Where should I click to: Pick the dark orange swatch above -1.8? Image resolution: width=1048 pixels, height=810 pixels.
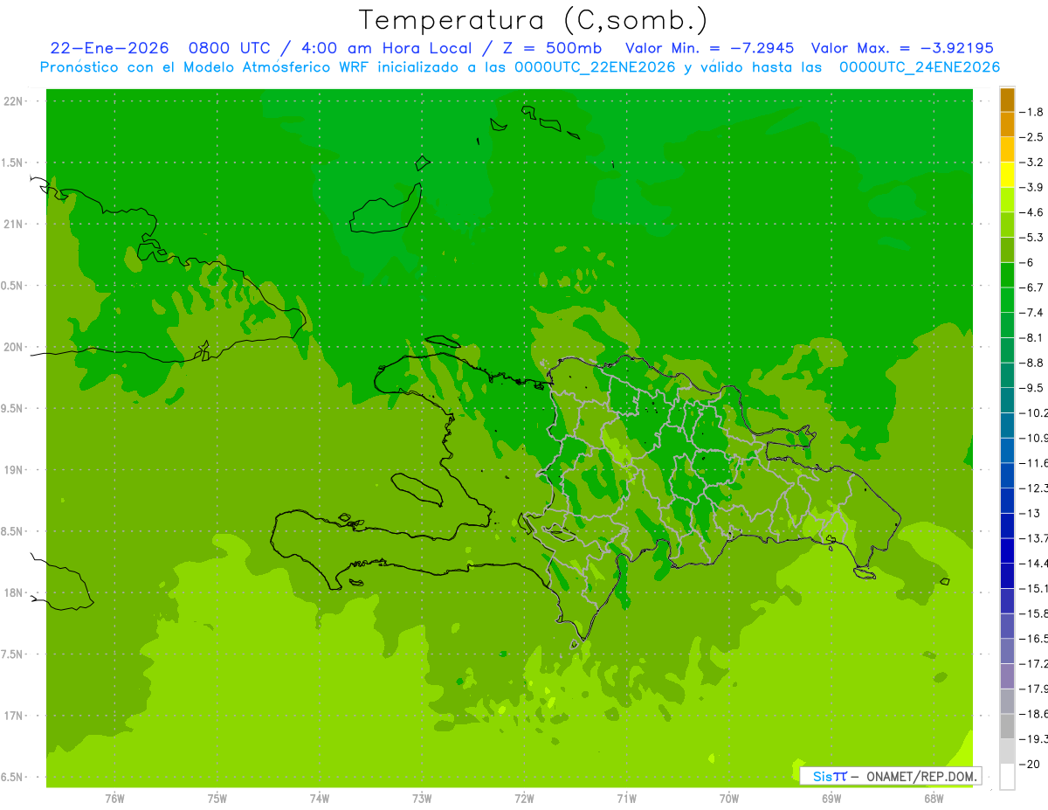point(1007,100)
